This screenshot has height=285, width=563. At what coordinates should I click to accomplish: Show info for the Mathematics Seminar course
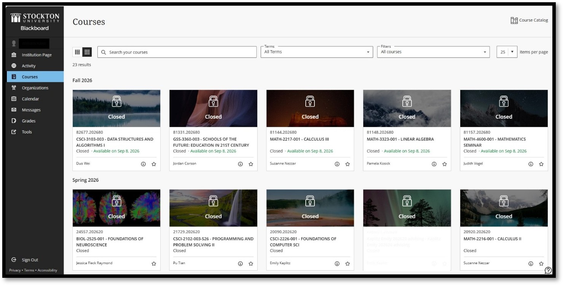coord(531,164)
